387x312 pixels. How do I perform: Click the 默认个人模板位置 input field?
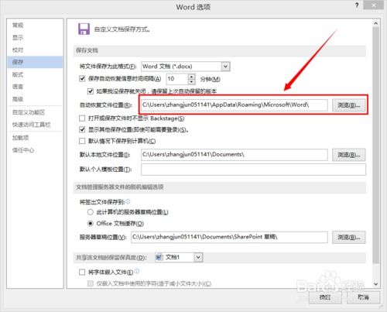click(x=253, y=170)
